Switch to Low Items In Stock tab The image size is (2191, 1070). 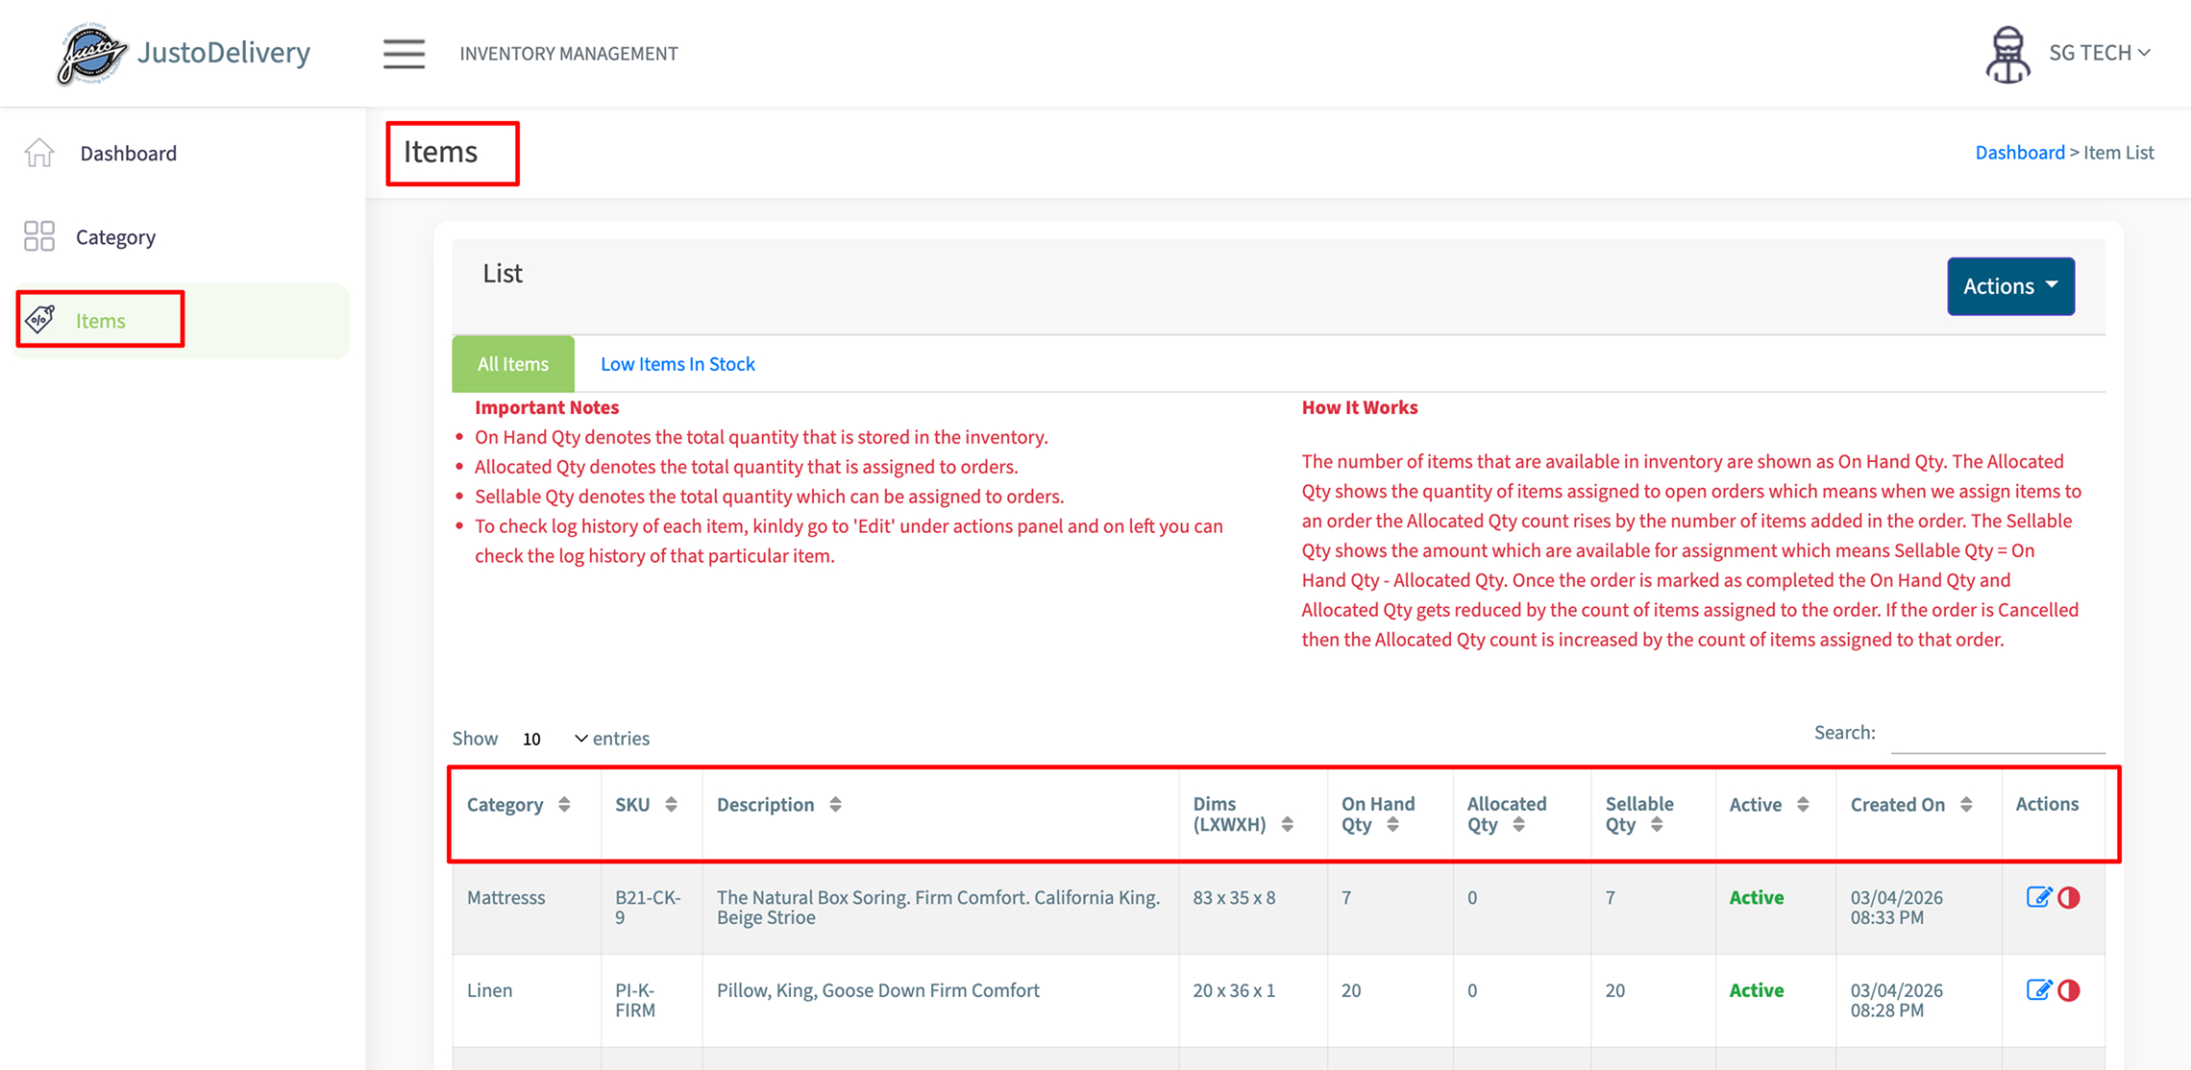677,364
